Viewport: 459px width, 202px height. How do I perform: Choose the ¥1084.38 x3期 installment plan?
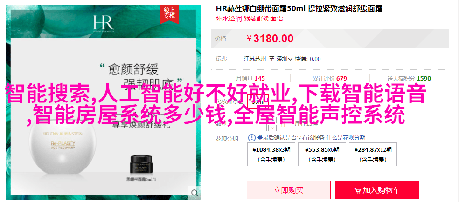pos(271,154)
